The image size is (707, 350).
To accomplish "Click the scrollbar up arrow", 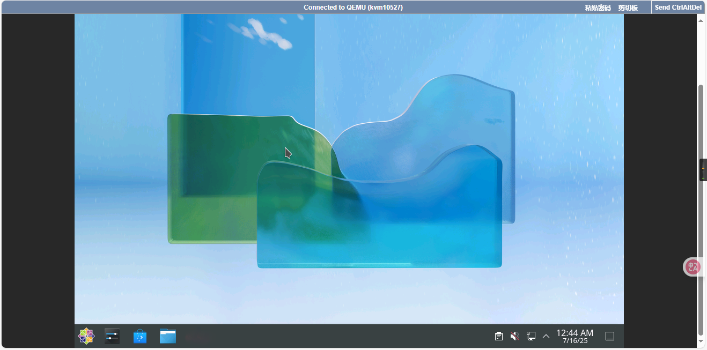I will pos(701,20).
